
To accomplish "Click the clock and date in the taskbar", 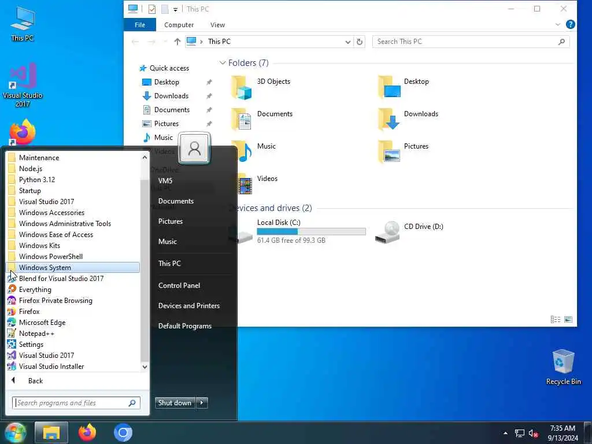I will 563,433.
